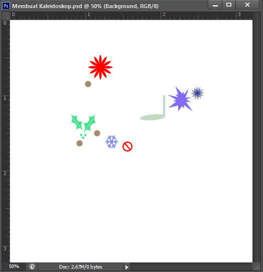The image size is (263, 272).
Task: Close the Membuat Kaleidoskop.psd window
Action: (x=247, y=5)
